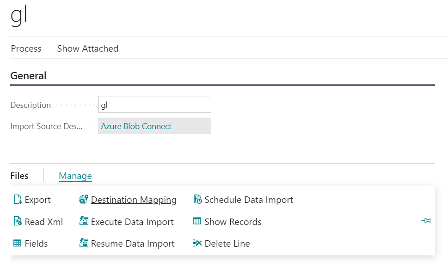Click the Show Records icon
The height and width of the screenshot is (272, 448).
click(x=197, y=222)
